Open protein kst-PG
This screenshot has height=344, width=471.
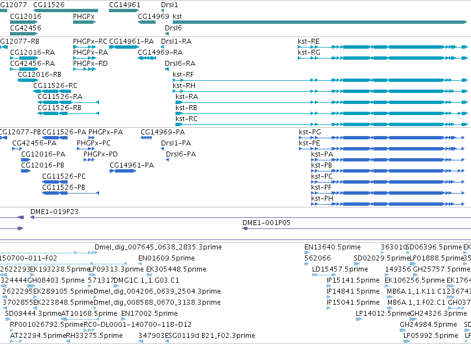(x=310, y=132)
